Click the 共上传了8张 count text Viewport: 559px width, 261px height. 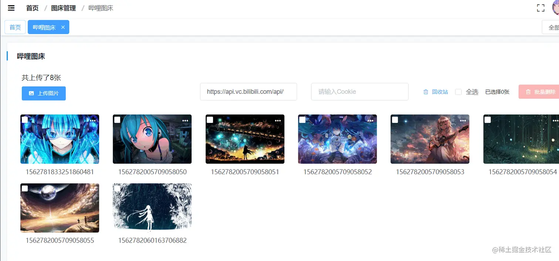tap(41, 78)
